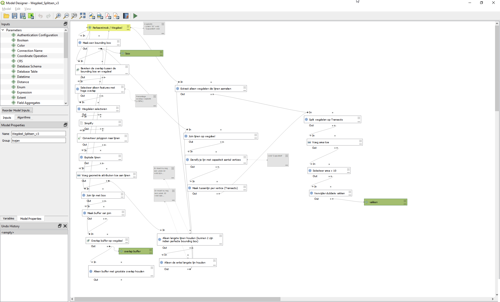
Task: Click the Color parameter item
Action: (x=21, y=45)
